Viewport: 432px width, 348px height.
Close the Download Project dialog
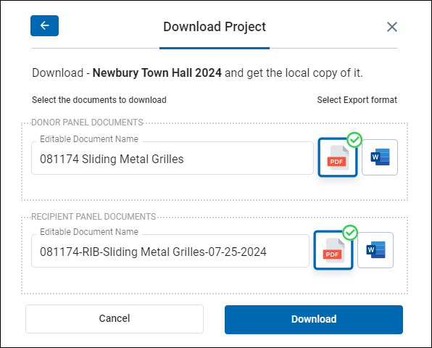pos(392,27)
